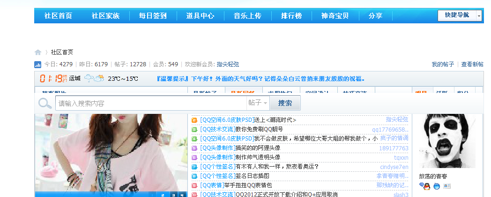Screen dimensions: 491x197
Task: Click the black-and-white face avatar image
Action: click(447, 141)
